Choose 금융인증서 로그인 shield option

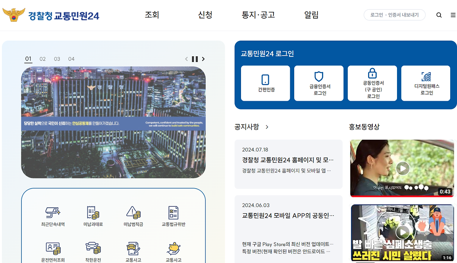coord(319,83)
